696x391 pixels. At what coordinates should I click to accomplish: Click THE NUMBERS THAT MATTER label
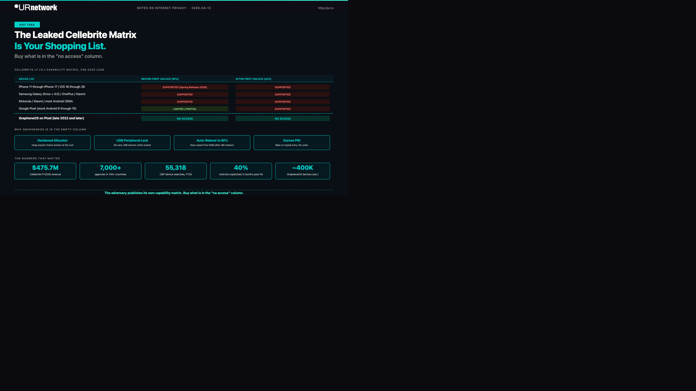[37, 159]
